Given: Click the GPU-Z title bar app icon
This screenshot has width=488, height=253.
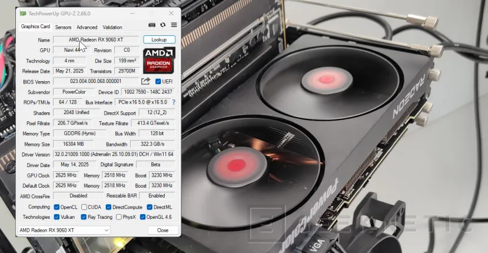Looking at the screenshot, I should (23, 14).
